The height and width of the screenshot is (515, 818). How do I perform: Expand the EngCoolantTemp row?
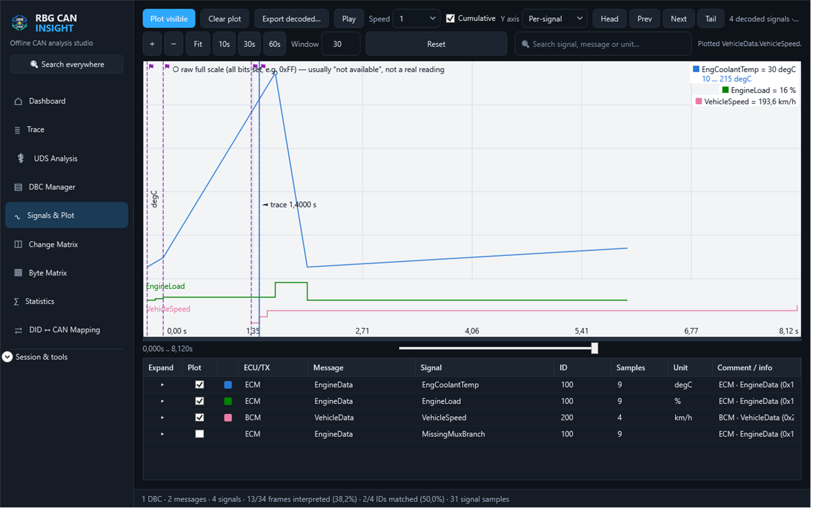pyautogui.click(x=162, y=385)
